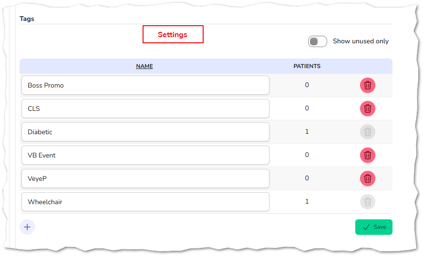Viewport: 423px width, 256px height.
Task: Edit the Diabetic tag name field
Action: pos(145,132)
